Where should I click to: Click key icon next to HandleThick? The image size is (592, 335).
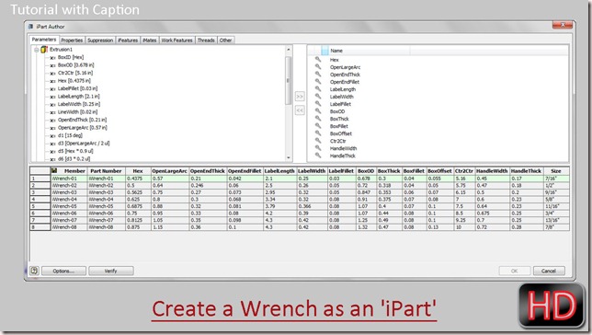point(318,156)
